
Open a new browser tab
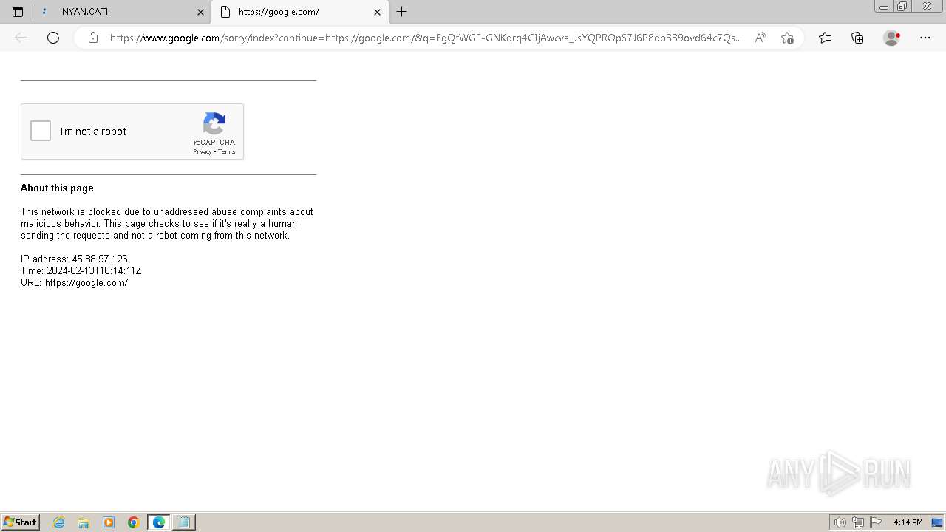pyautogui.click(x=401, y=12)
